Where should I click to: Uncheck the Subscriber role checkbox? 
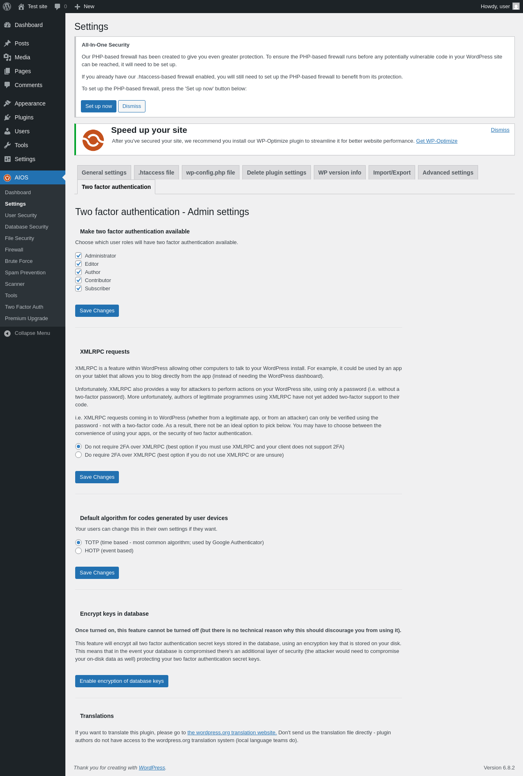click(78, 288)
